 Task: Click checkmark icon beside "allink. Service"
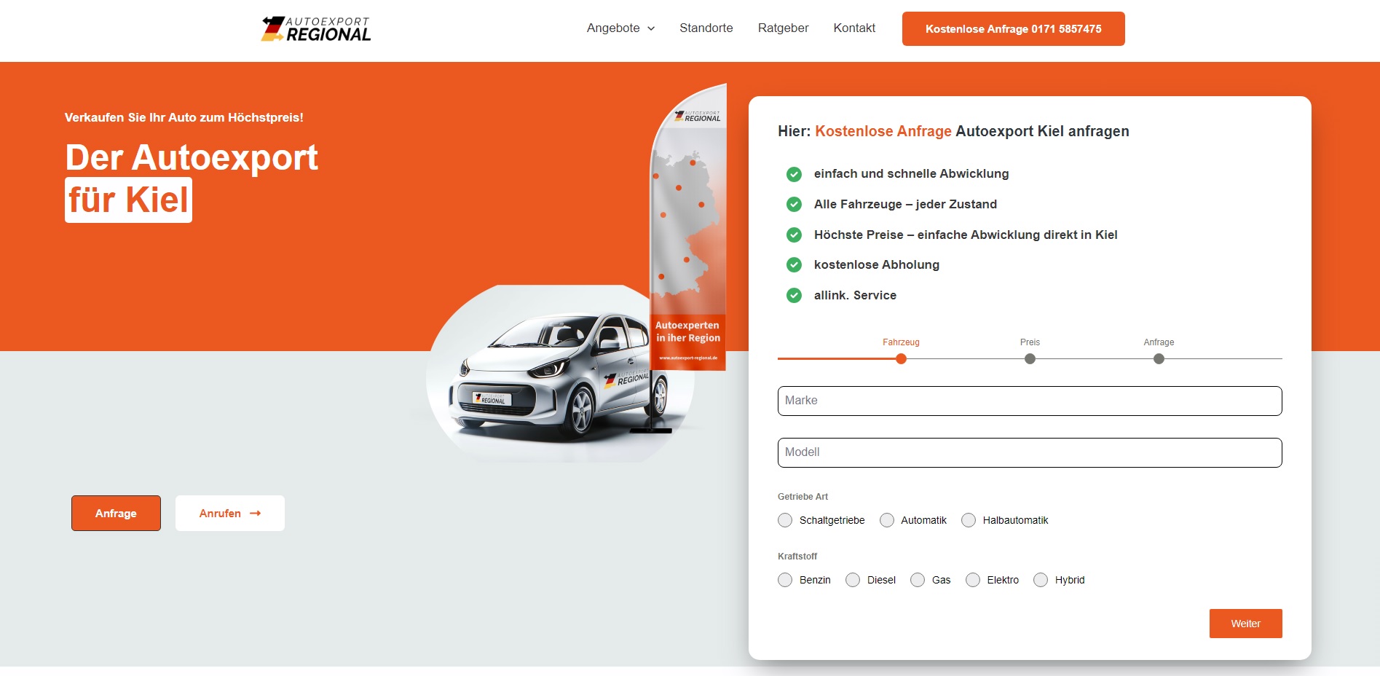point(793,296)
